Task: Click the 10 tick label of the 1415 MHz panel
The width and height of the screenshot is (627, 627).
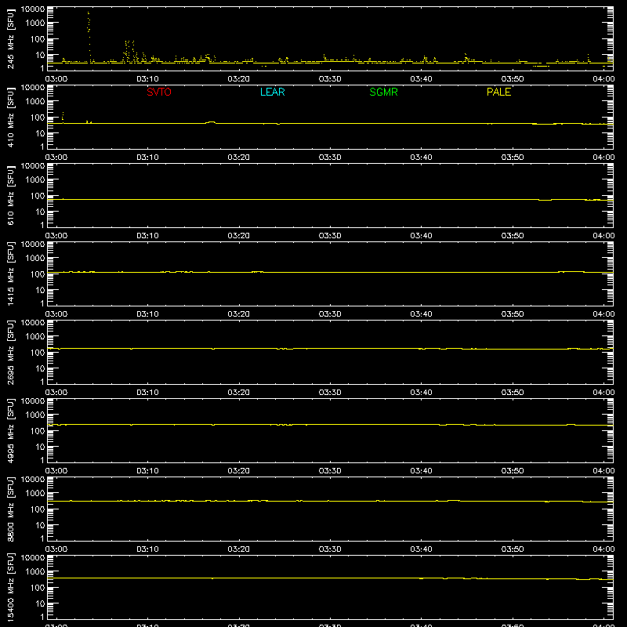Action: pyautogui.click(x=40, y=290)
